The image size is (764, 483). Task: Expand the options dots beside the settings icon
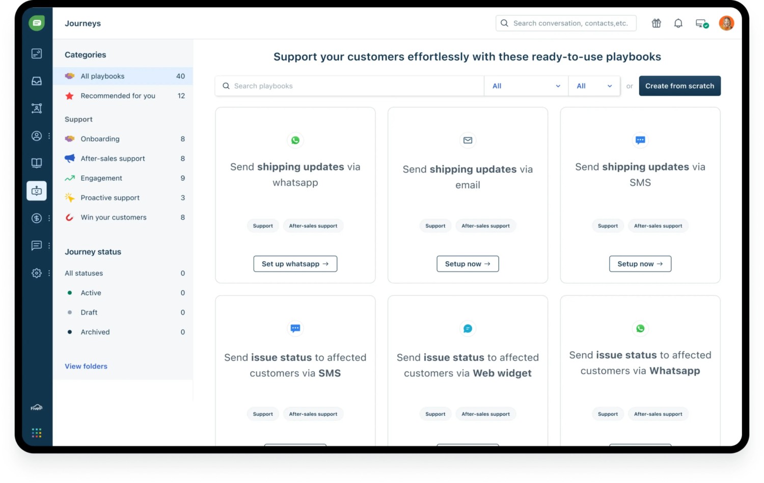tap(49, 273)
